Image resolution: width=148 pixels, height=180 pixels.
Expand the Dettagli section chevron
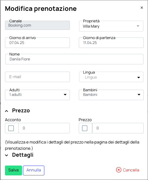pos(7,155)
